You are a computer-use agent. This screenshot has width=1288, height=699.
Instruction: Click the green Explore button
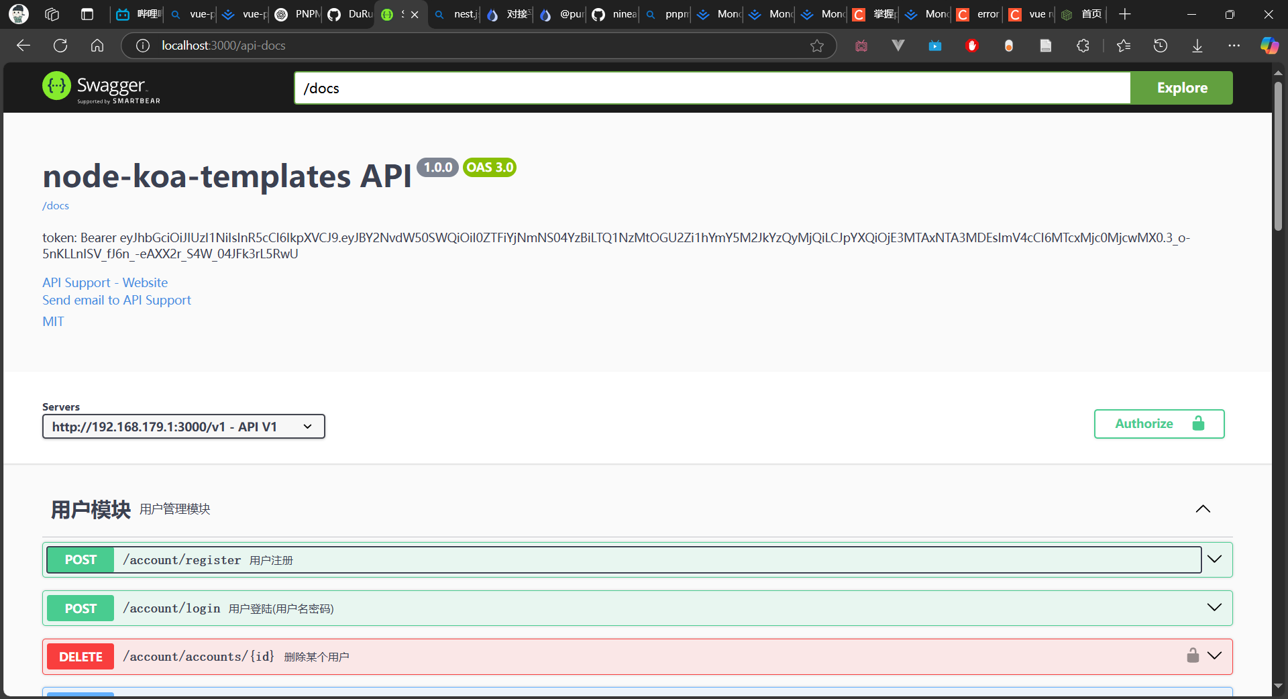(1181, 88)
